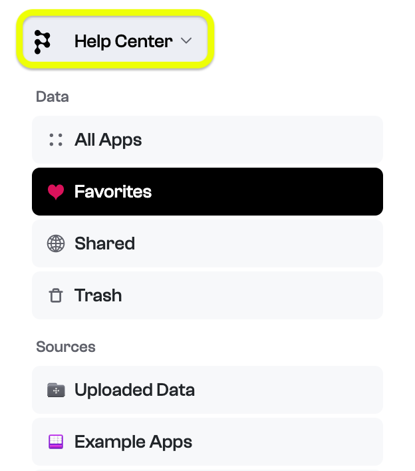The image size is (415, 471).
Task: Click the Uploaded Data folder icon
Action: click(x=56, y=390)
